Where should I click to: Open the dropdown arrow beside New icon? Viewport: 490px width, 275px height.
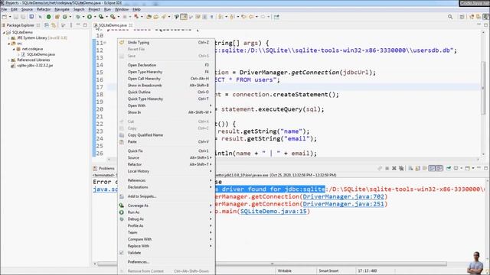[x=10, y=17]
